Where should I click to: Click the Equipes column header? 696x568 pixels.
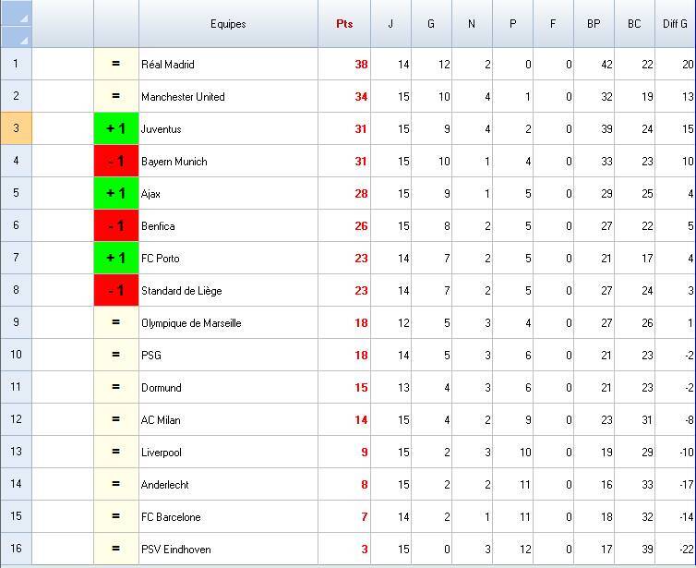point(228,24)
